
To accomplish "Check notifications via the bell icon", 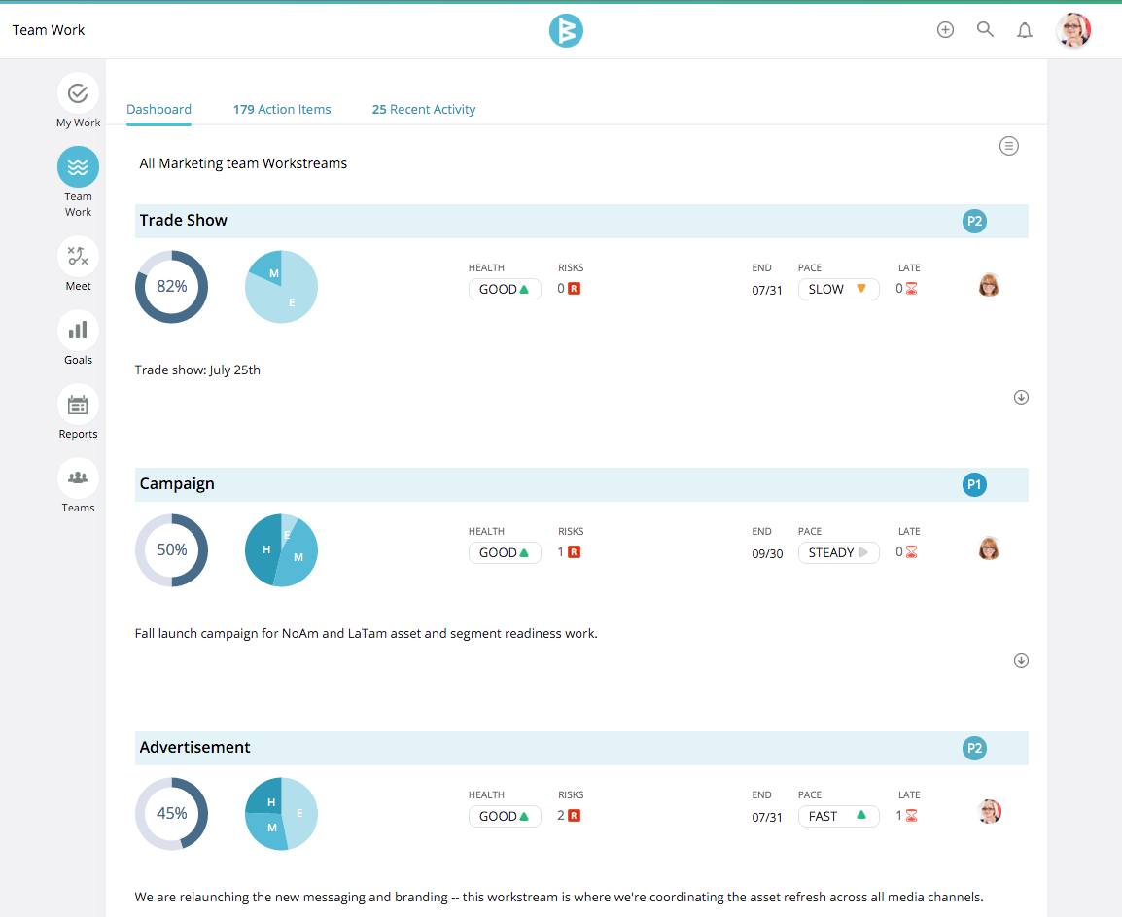I will (x=1025, y=29).
